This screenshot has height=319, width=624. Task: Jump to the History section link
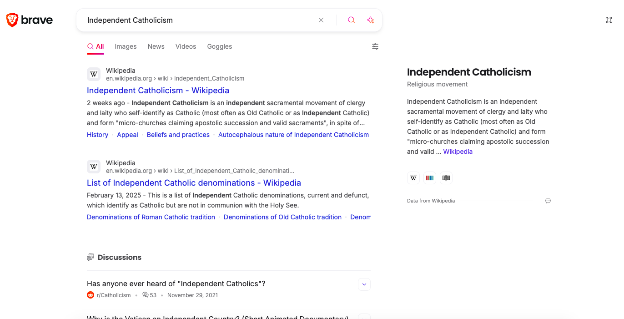[x=97, y=135]
